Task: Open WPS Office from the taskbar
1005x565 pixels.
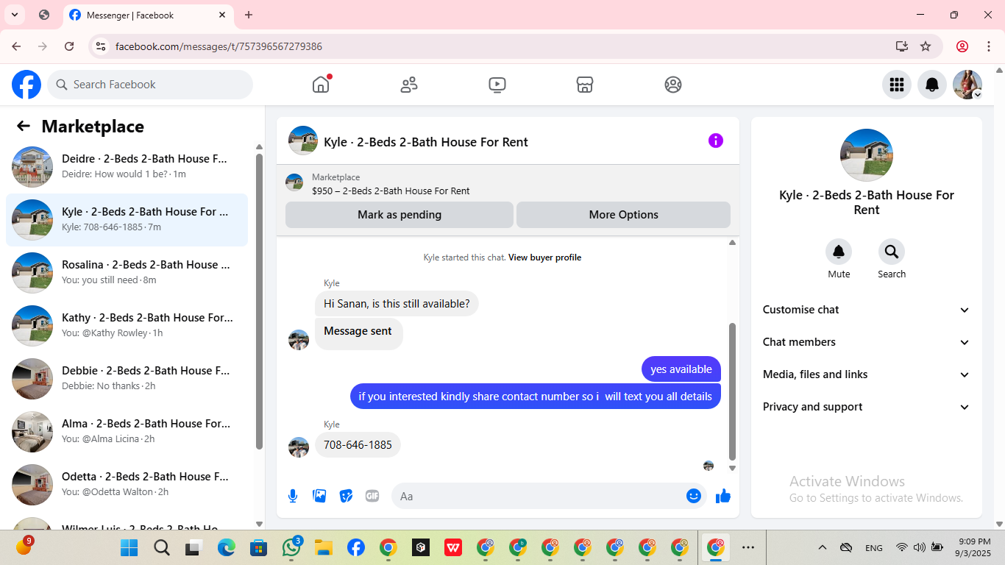Action: point(453,547)
